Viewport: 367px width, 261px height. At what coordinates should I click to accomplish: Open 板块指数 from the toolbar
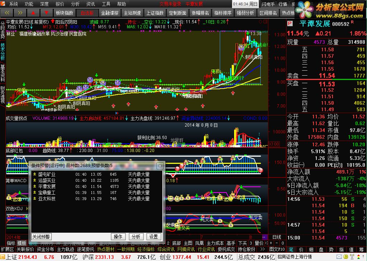point(65,13)
